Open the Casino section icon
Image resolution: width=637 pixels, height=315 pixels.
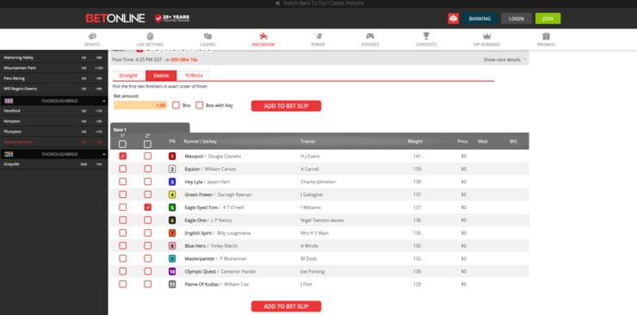click(x=207, y=36)
